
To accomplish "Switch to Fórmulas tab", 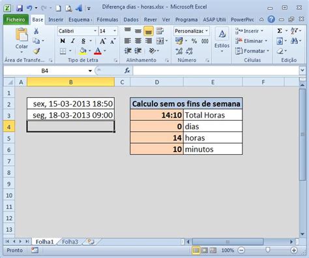I will (108, 20).
